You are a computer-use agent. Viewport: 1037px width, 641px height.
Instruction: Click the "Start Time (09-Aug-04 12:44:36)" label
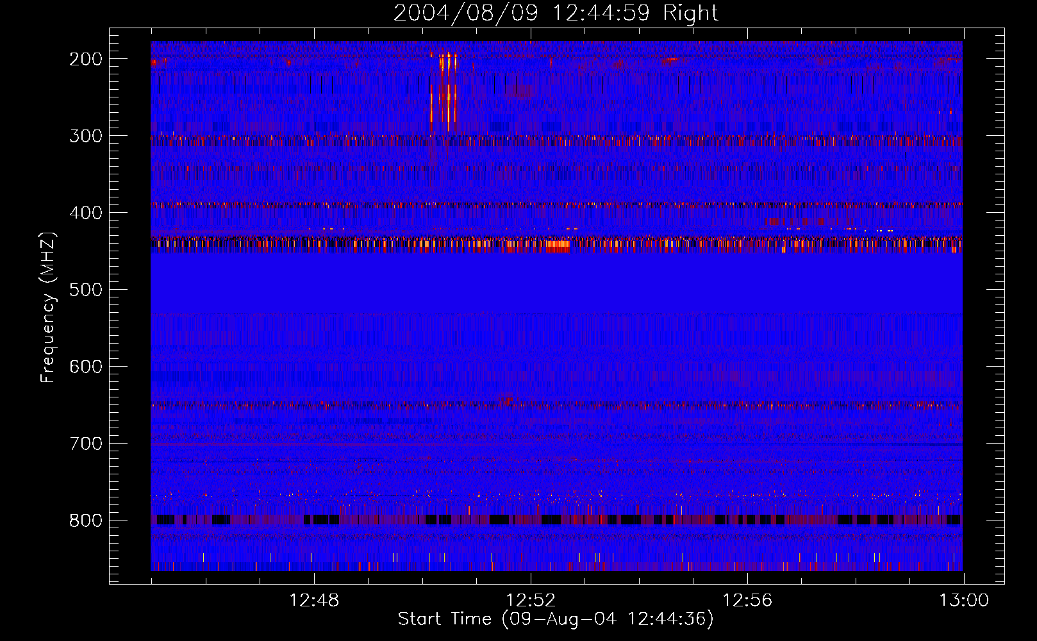click(556, 619)
